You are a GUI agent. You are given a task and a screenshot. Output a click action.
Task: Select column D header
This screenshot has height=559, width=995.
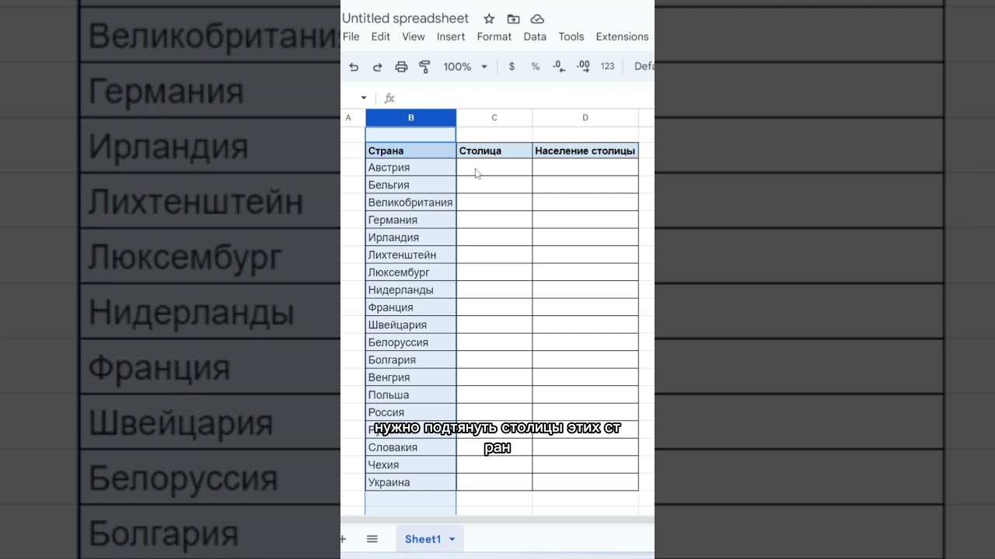point(585,118)
